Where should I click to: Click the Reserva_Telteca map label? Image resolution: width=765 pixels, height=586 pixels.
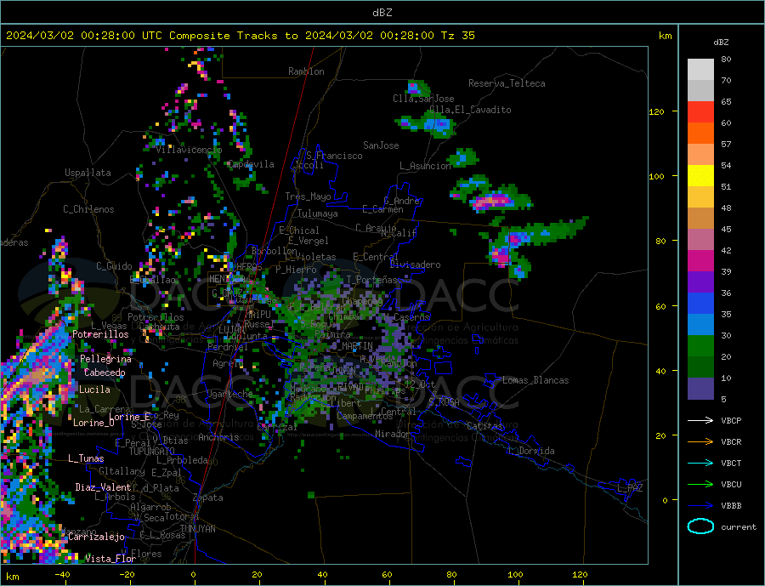point(507,83)
